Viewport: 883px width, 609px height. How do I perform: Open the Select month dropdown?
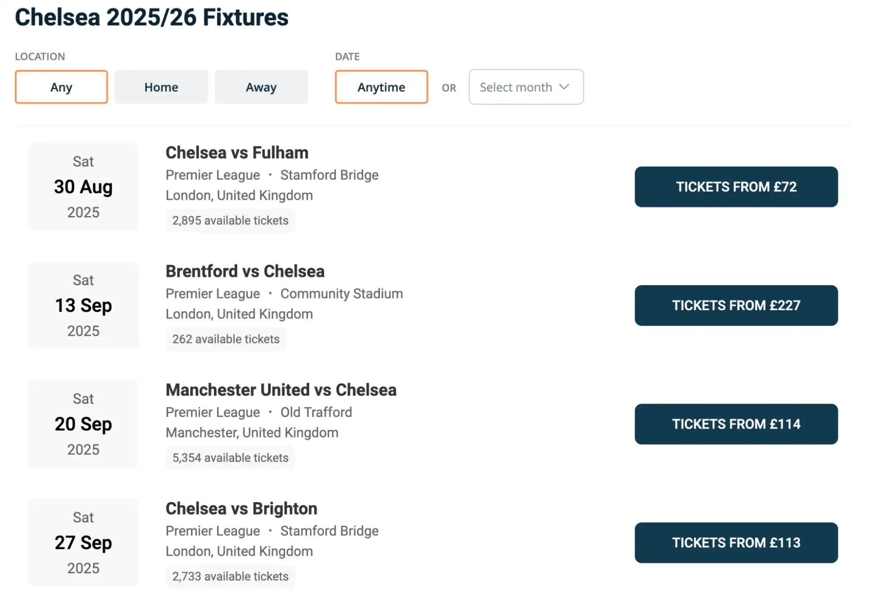(x=526, y=87)
